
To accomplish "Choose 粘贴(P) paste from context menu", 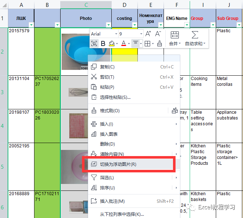I will coord(134,87).
